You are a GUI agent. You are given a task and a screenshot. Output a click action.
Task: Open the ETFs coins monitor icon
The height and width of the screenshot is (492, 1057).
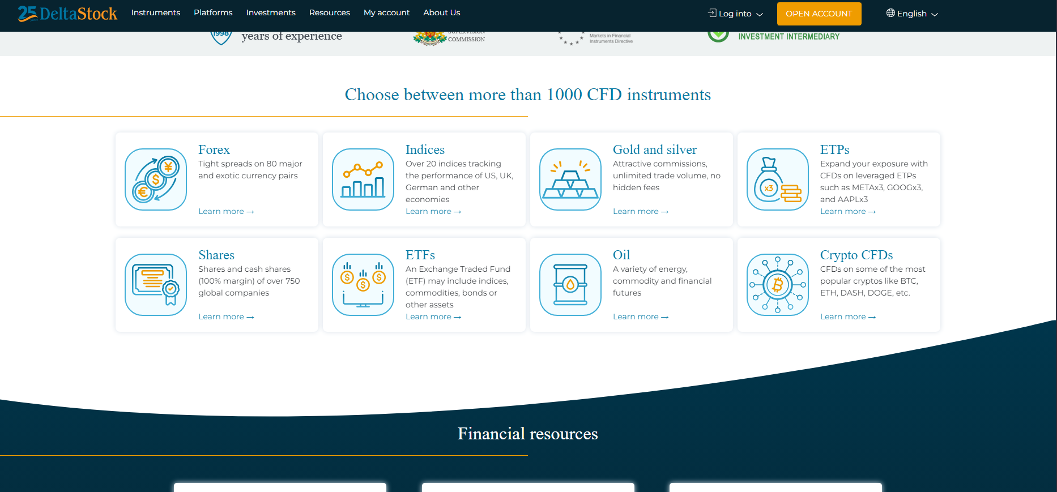coord(363,285)
